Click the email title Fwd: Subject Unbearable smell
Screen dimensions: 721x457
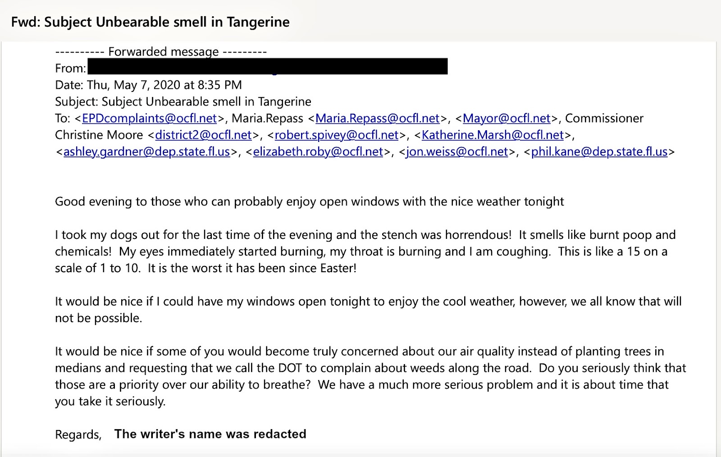(151, 22)
